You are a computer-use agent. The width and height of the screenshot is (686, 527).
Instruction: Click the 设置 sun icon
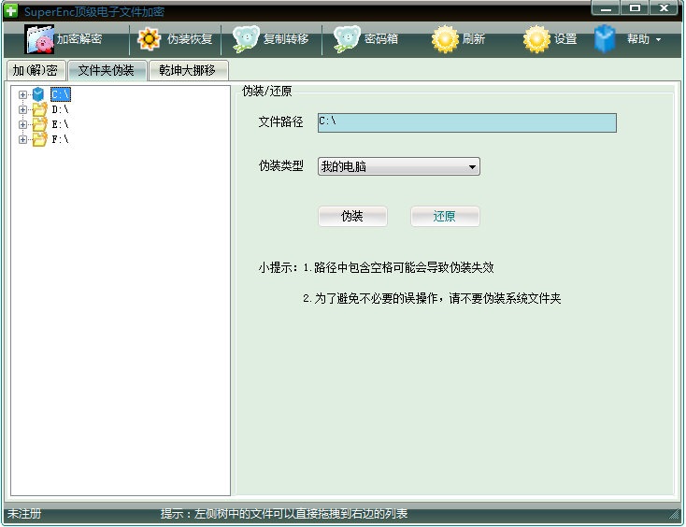[x=536, y=39]
